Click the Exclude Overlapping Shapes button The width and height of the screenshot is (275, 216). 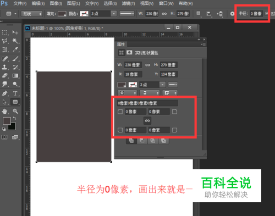(x=163, y=141)
